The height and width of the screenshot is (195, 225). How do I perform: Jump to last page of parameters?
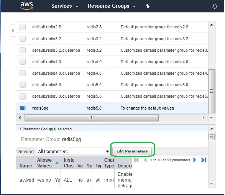point(204,160)
